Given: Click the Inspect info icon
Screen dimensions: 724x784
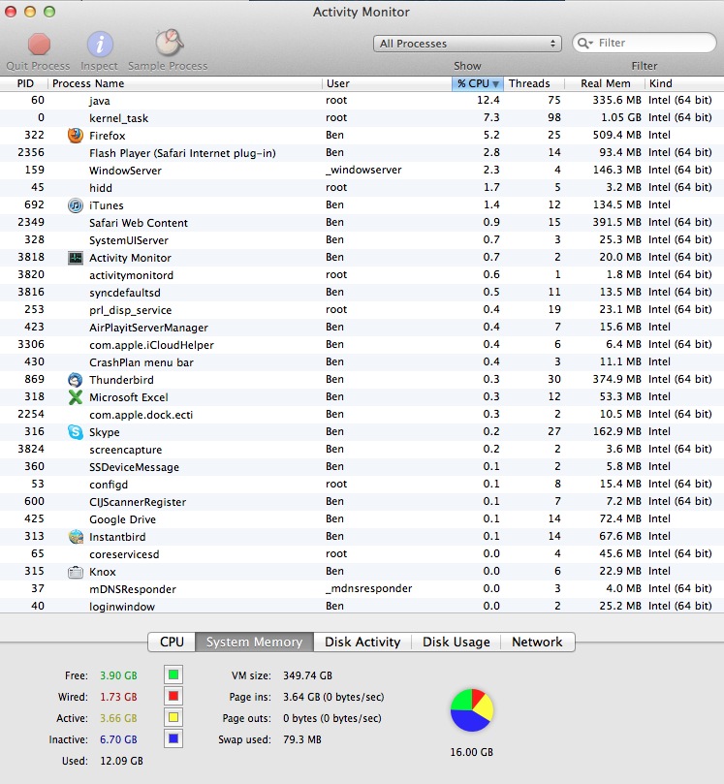Looking at the screenshot, I should (100, 44).
